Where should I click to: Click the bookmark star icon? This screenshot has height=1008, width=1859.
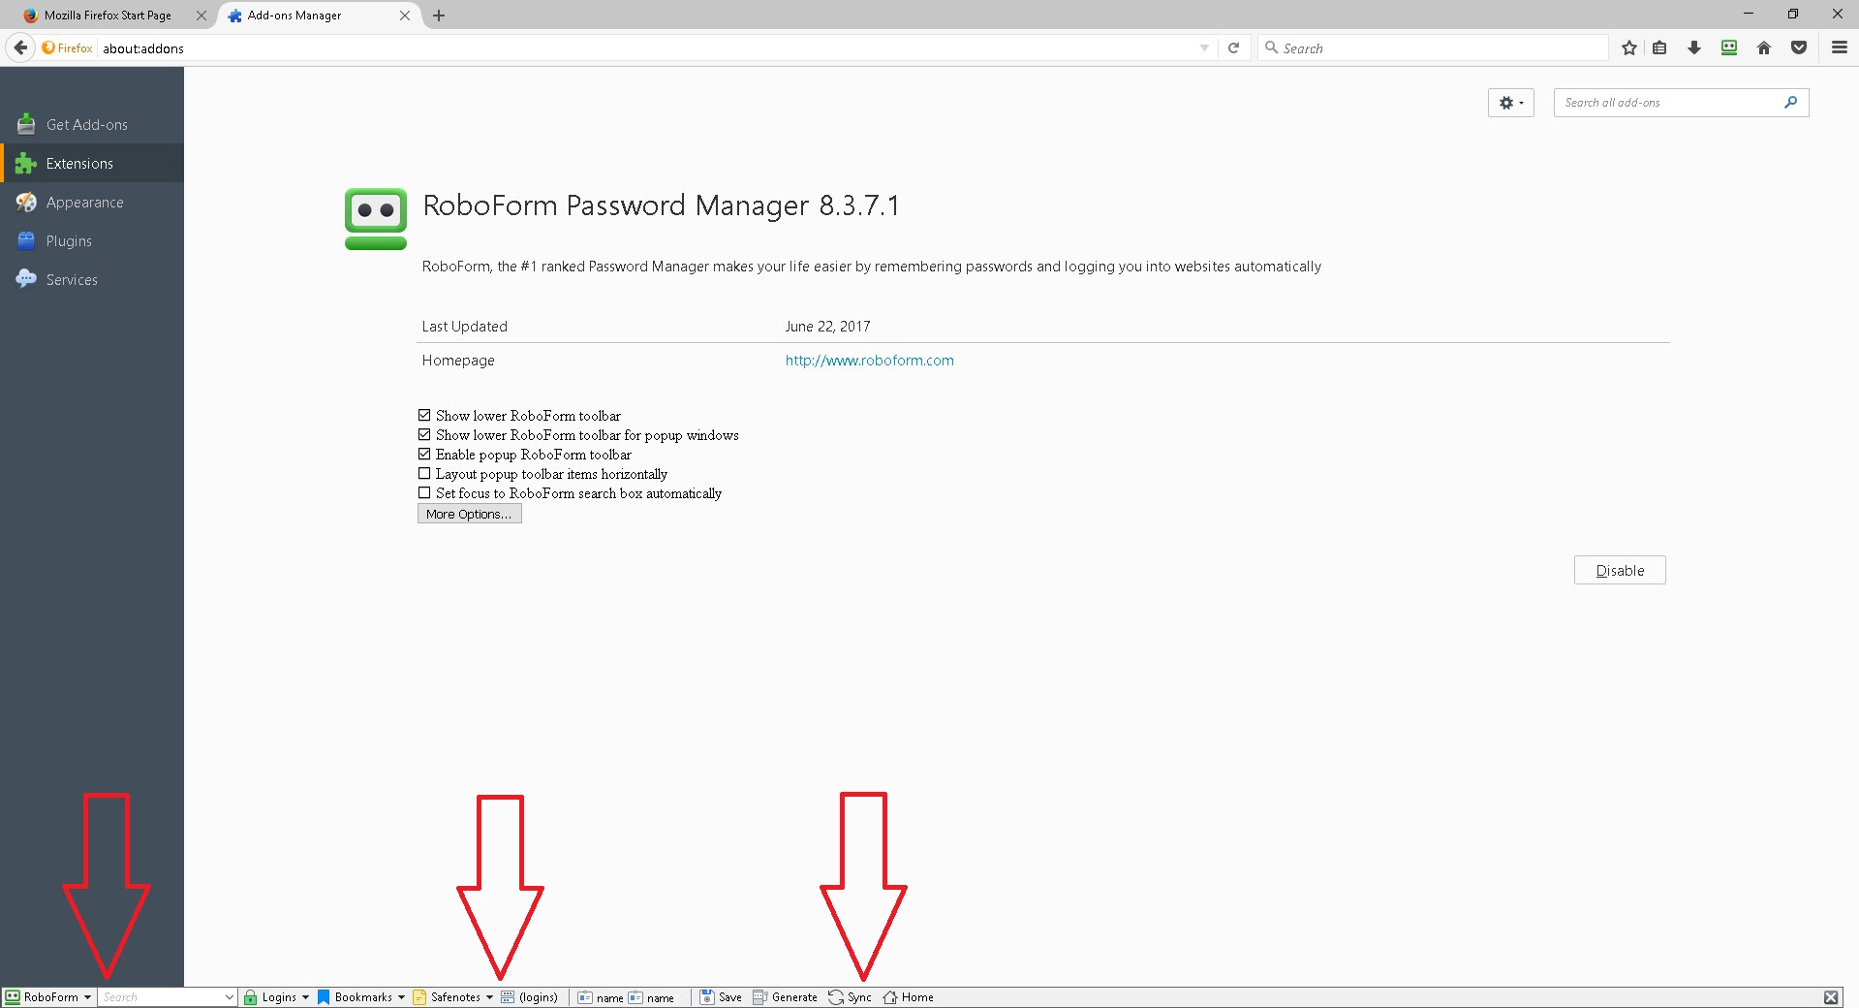coord(1628,47)
